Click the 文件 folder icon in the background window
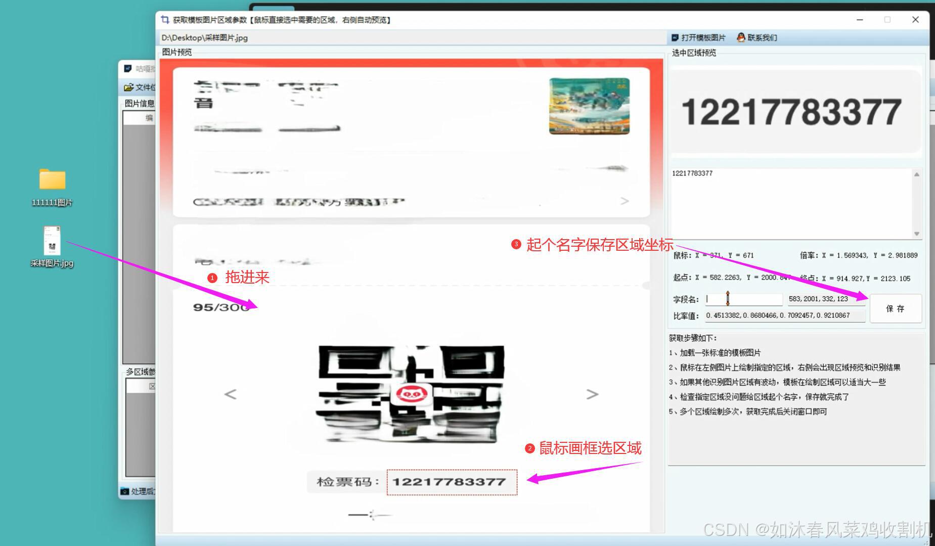The height and width of the screenshot is (546, 935). [x=129, y=87]
